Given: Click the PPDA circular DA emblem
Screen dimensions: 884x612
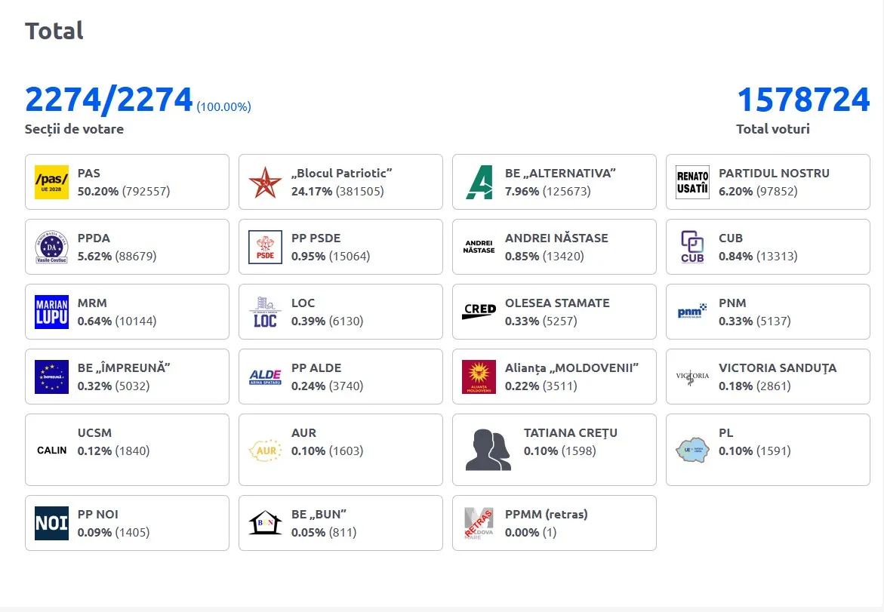Looking at the screenshot, I should click(x=51, y=247).
